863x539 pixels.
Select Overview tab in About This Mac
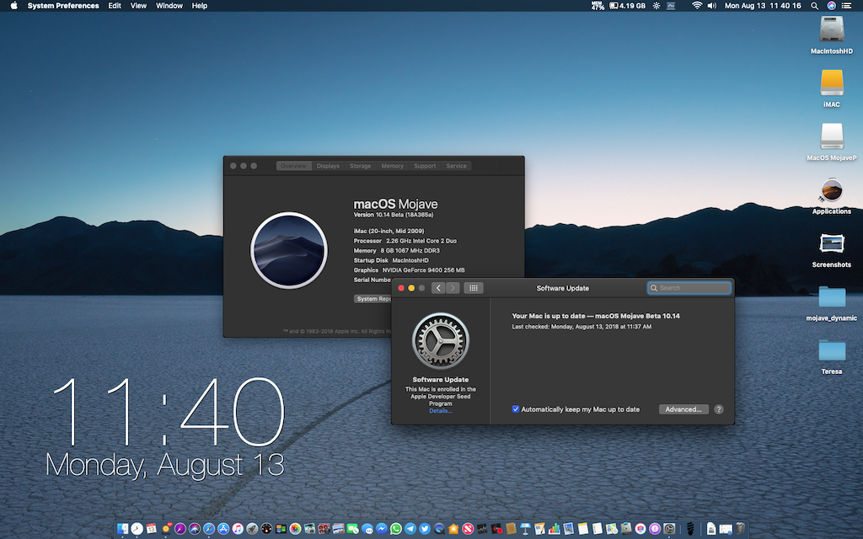[x=293, y=166]
